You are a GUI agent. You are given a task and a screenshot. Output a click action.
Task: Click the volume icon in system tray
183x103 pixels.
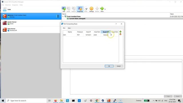[159, 100]
